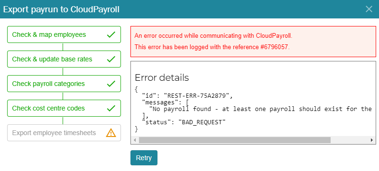Click the Retry button
Image resolution: width=379 pixels, height=171 pixels.
pyautogui.click(x=144, y=158)
